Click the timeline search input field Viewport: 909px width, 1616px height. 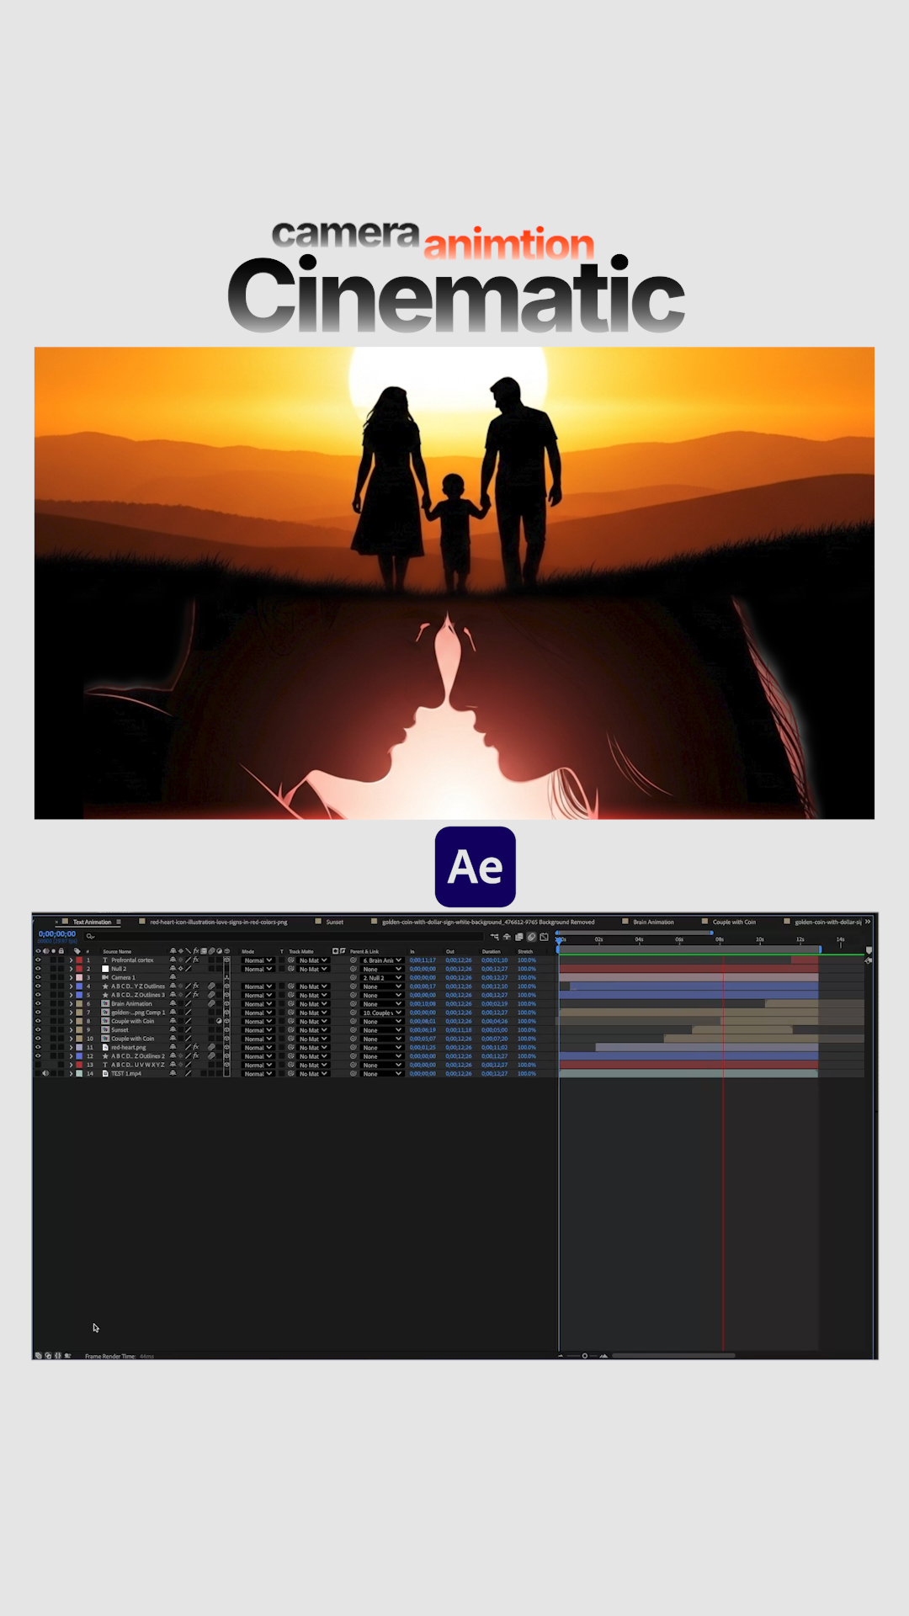286,937
